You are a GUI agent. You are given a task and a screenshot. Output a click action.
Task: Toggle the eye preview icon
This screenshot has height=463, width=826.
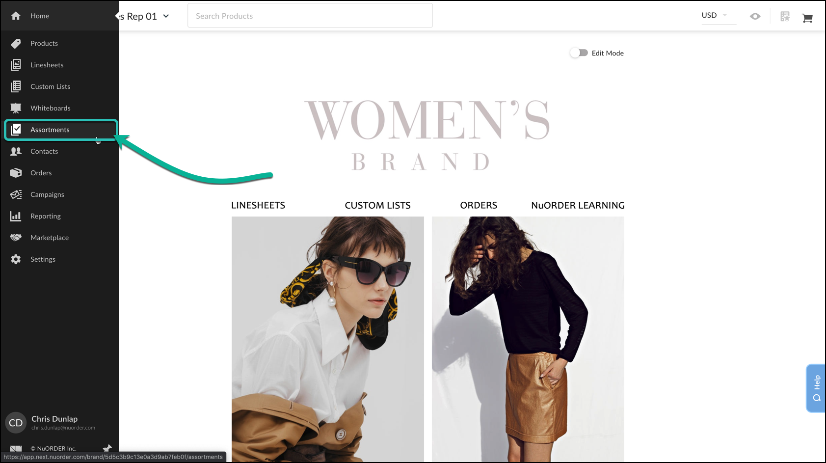(x=755, y=16)
